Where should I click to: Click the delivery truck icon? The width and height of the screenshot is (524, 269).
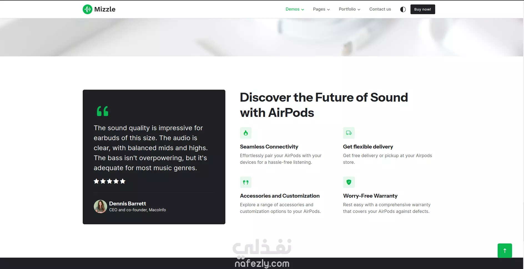click(x=349, y=133)
